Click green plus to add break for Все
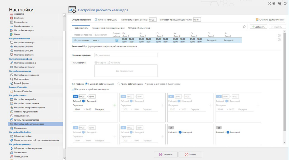Screen dimensions: 289x160 115,105
